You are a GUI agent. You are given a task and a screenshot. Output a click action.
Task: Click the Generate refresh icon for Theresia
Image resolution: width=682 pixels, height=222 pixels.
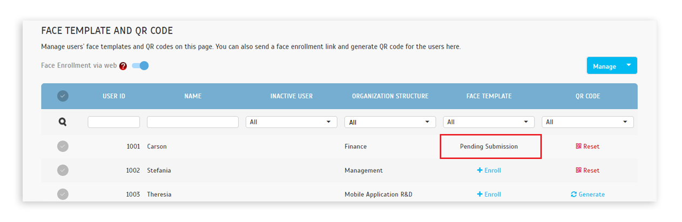pyautogui.click(x=574, y=194)
